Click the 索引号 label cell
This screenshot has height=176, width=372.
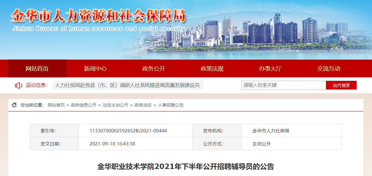54,131
